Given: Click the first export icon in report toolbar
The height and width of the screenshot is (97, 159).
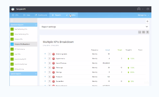Looking at the screenshot, I should click(140, 32).
